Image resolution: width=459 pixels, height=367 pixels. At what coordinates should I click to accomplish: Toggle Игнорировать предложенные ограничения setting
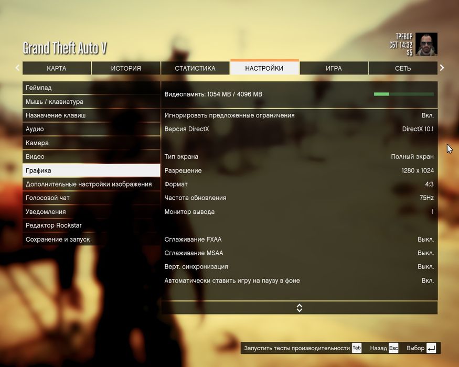pos(299,115)
